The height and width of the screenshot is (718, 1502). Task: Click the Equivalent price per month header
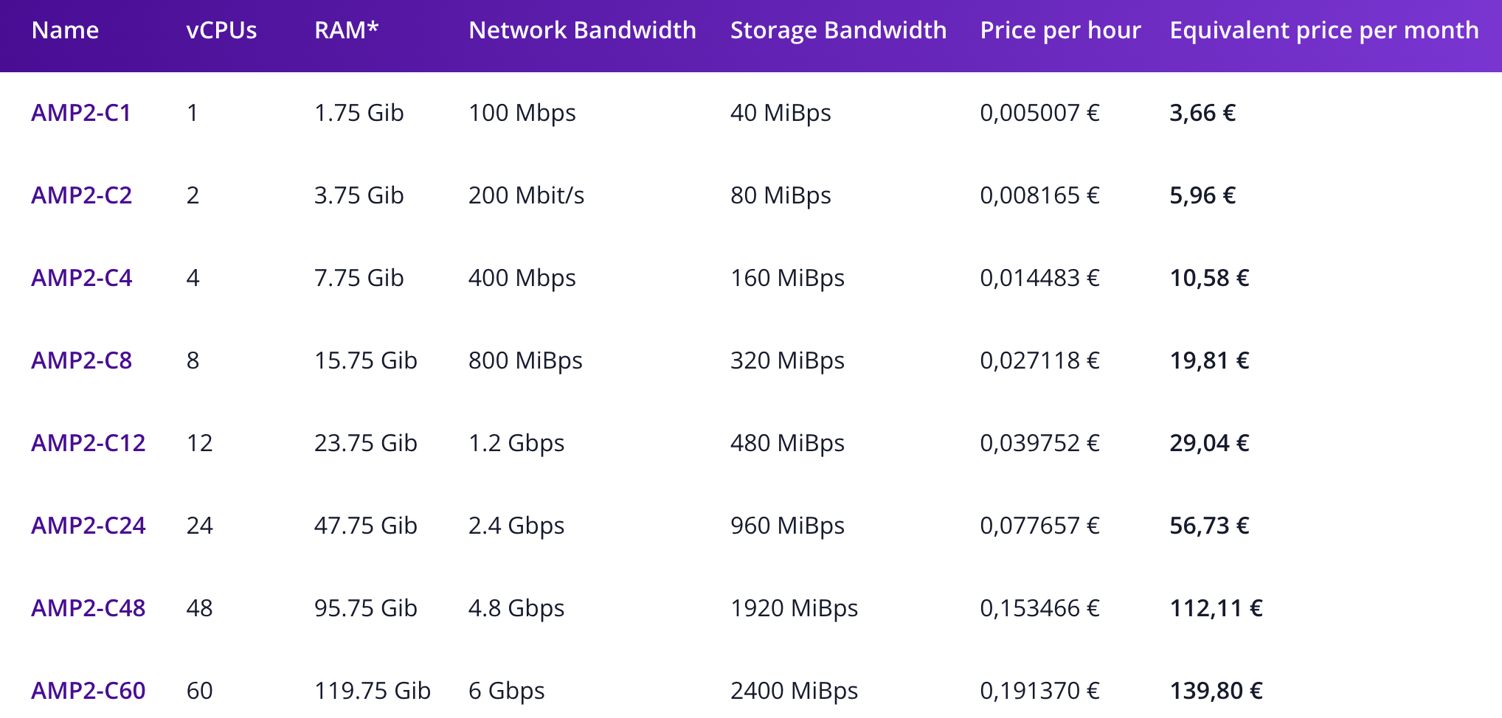(x=1324, y=30)
